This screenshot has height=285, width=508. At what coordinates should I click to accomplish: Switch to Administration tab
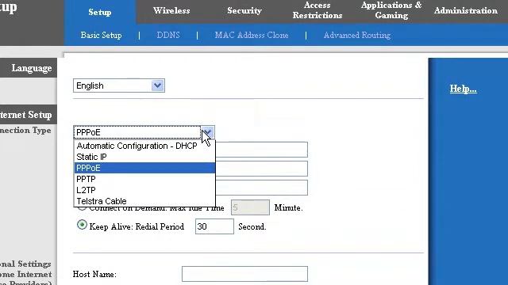[466, 10]
